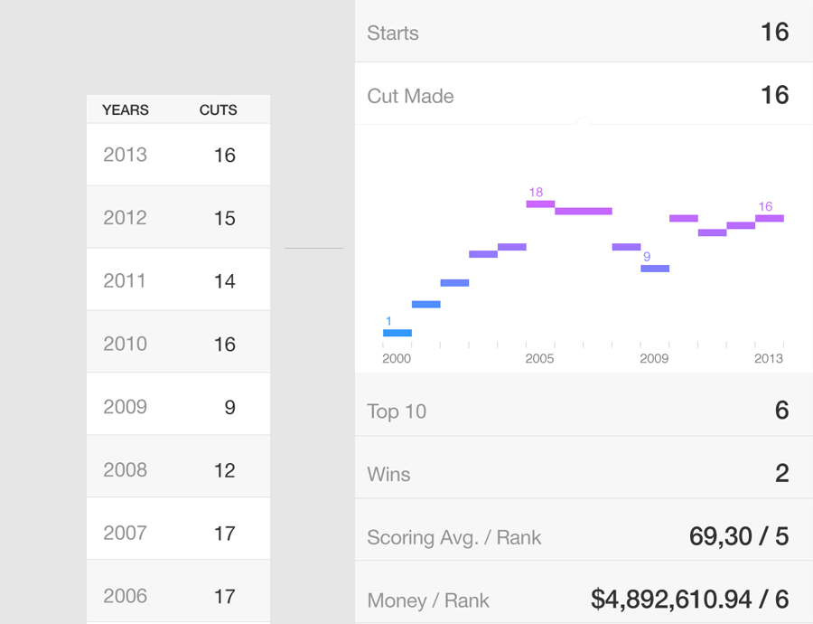Screen dimensions: 813x624
Task: Click the YEARS column header
Action: pos(126,110)
